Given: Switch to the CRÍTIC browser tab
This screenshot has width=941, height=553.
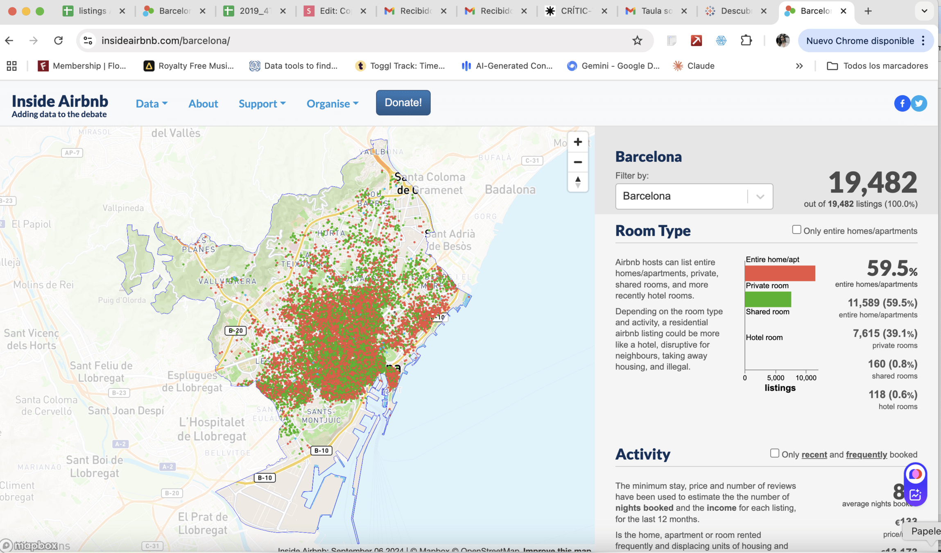Looking at the screenshot, I should (x=575, y=11).
